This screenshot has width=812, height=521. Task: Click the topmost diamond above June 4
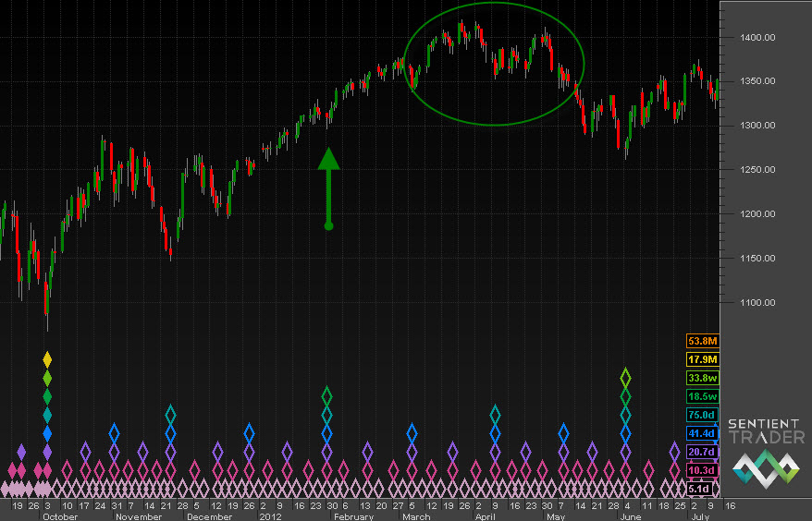coord(625,377)
